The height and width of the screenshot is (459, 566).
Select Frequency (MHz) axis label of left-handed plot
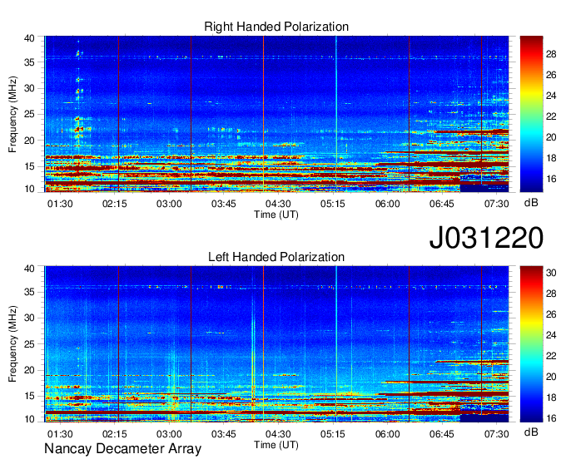coord(12,344)
